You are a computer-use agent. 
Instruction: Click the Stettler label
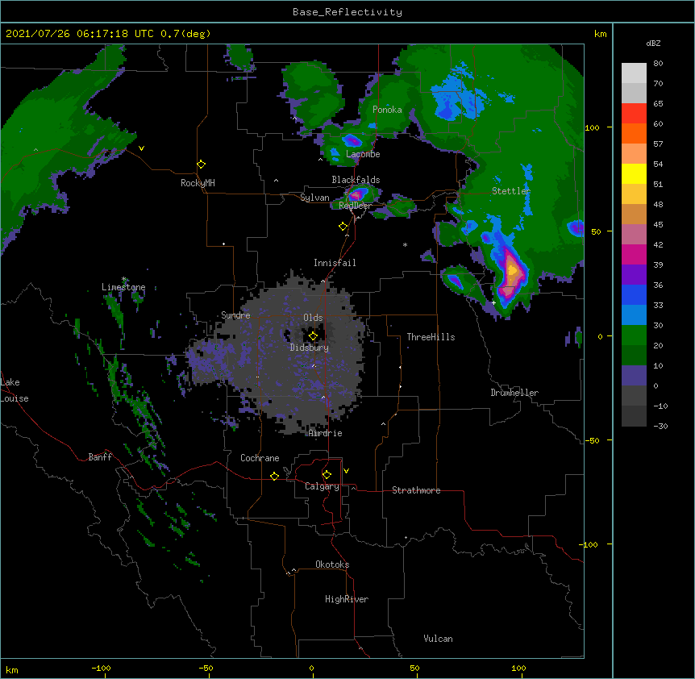coord(511,191)
